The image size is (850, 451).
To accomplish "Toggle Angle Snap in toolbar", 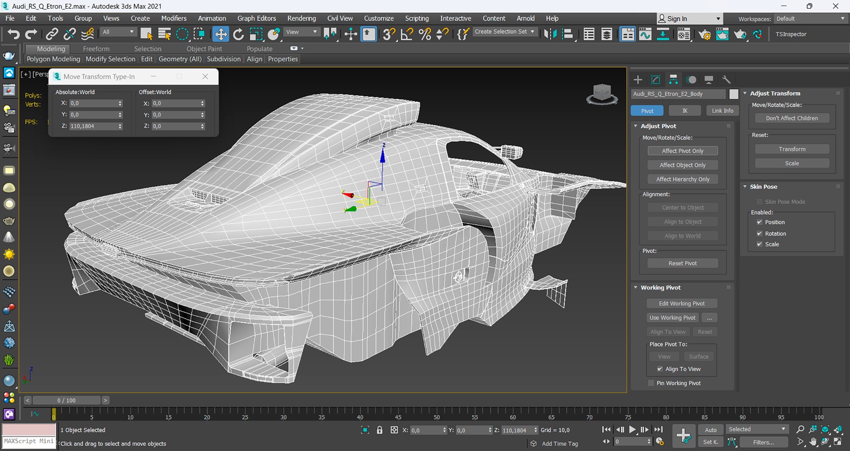I will (x=407, y=34).
